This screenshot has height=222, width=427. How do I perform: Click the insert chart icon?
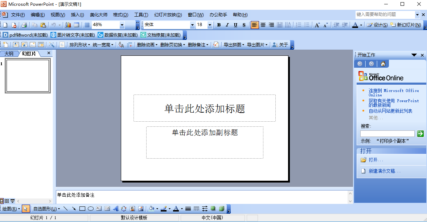point(69,25)
